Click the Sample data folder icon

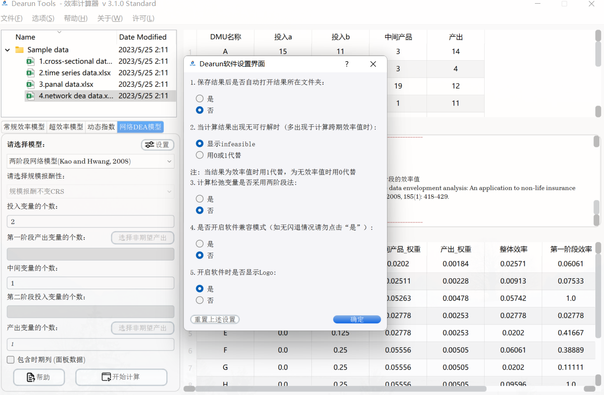point(20,50)
